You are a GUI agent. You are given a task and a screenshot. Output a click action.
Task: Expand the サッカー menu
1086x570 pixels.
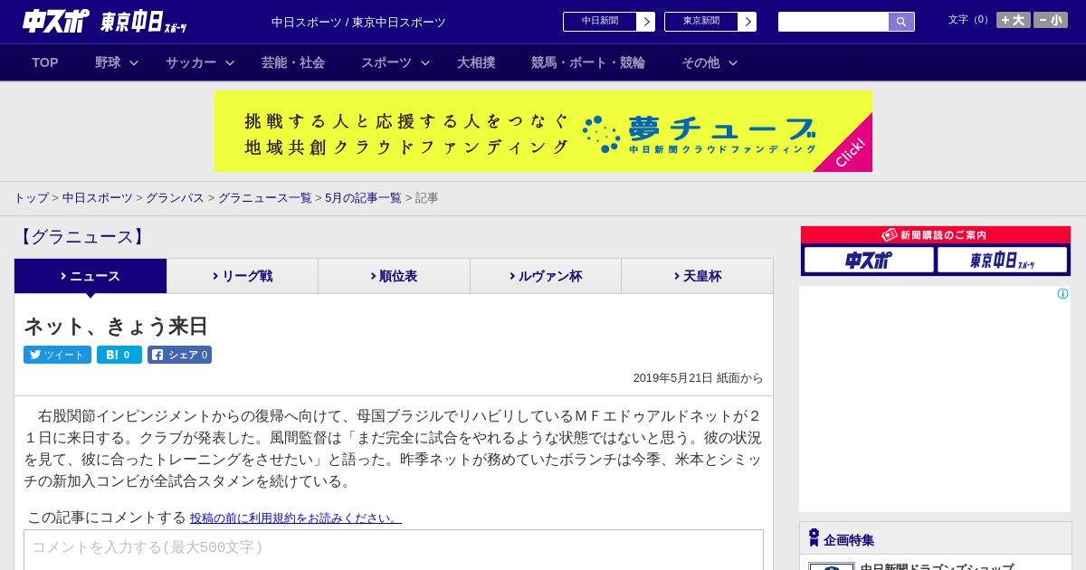point(200,62)
